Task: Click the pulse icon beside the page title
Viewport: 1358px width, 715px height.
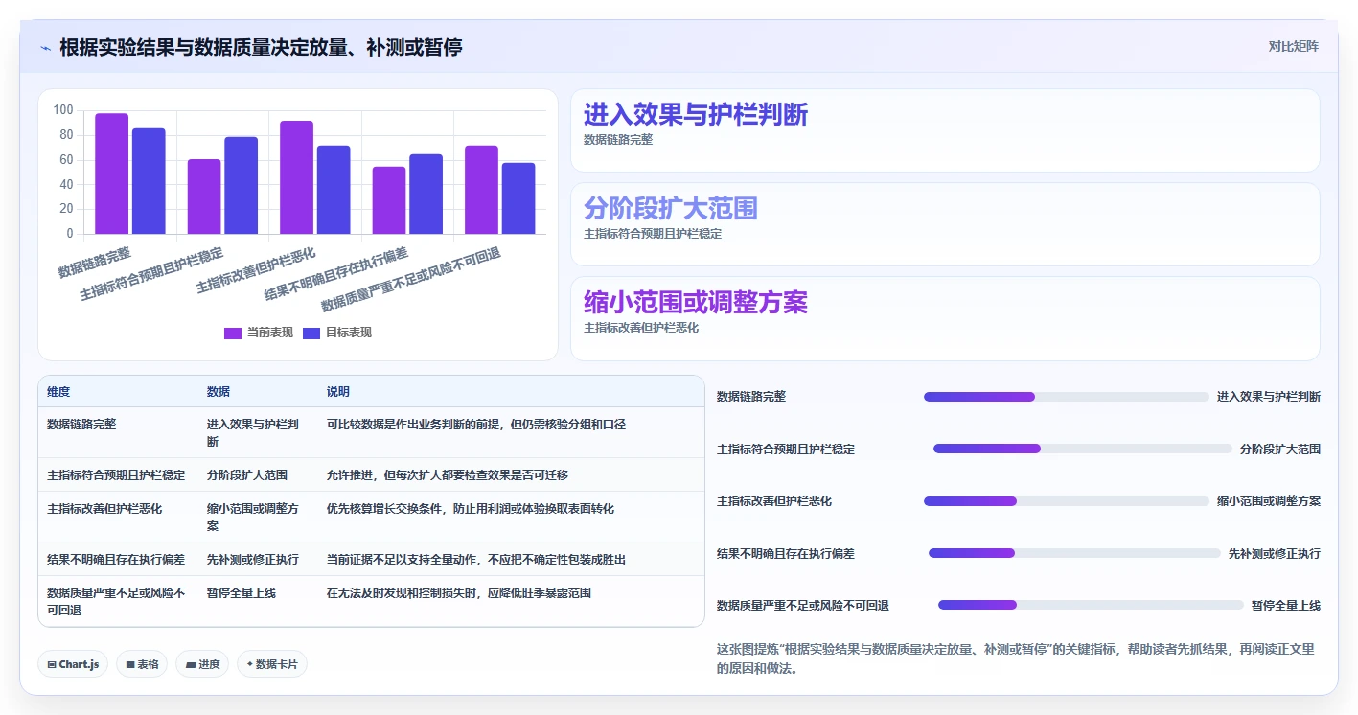Action: point(45,47)
